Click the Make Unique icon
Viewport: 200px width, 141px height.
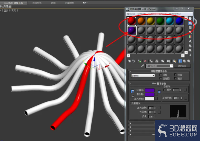coord(157,61)
